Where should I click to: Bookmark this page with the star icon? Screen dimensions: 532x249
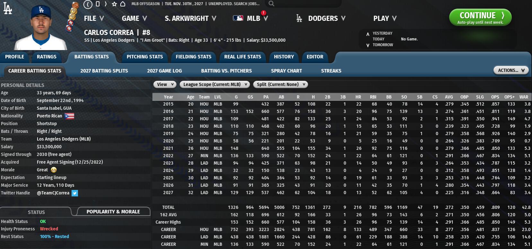[114, 4]
